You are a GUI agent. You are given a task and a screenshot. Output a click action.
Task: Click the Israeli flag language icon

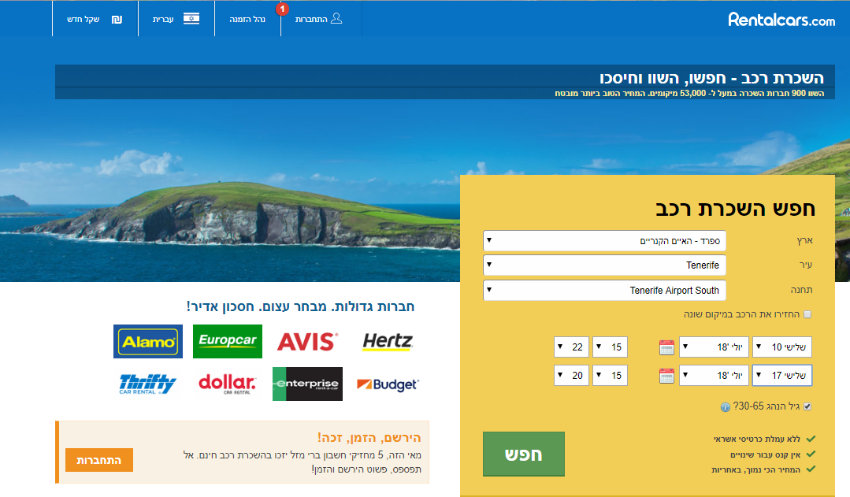coord(191,18)
